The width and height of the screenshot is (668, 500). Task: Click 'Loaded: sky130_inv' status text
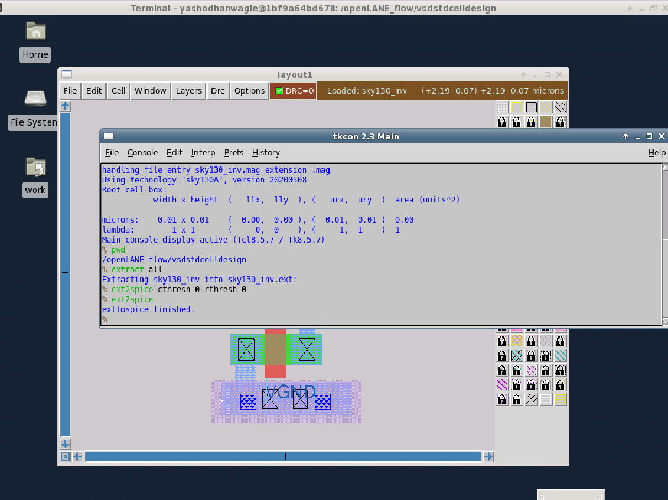click(367, 91)
